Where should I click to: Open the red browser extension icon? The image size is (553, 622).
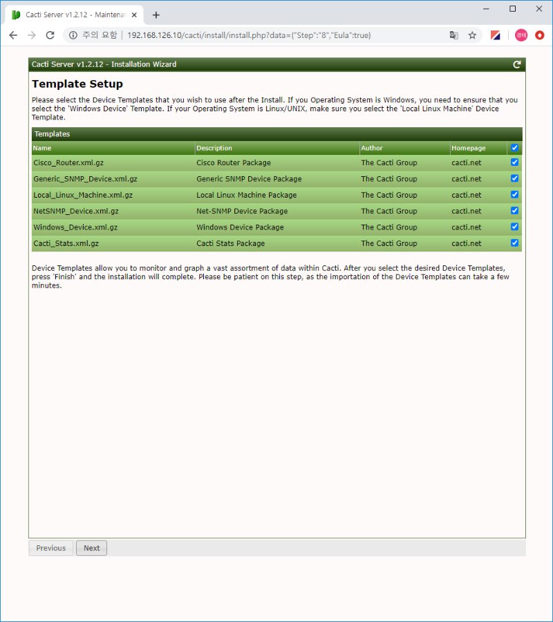coord(539,35)
